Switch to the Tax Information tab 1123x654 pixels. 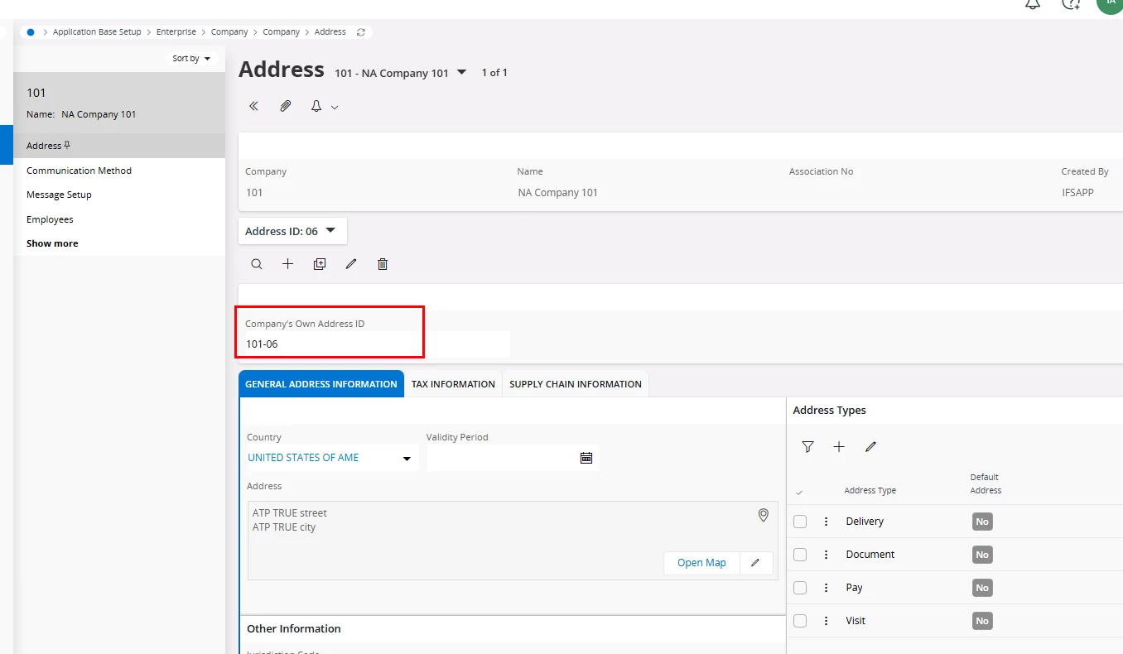[x=453, y=384]
